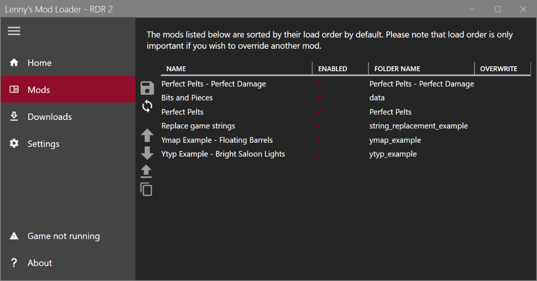Select the Ytyp Example Bright Saloon Lights row
This screenshot has height=281, width=537.
point(223,154)
